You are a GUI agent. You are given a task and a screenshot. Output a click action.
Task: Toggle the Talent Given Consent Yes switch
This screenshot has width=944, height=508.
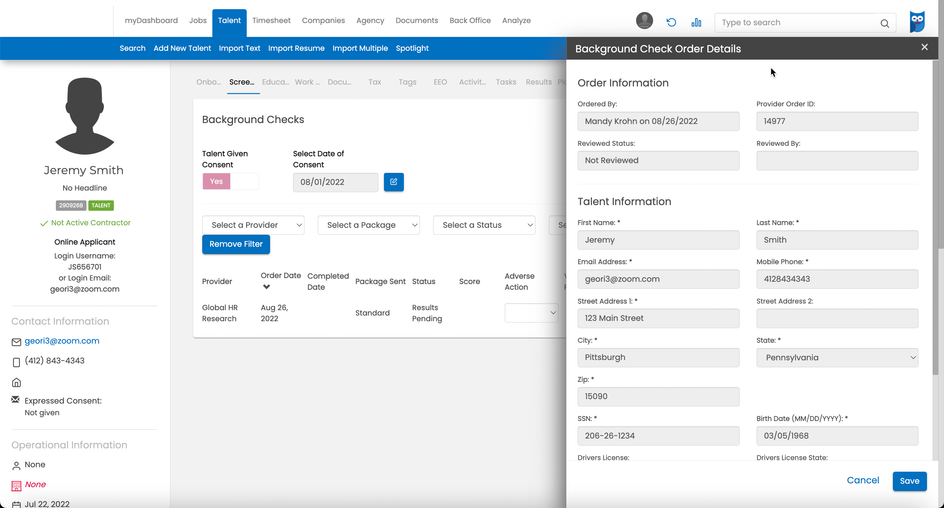[x=231, y=181]
